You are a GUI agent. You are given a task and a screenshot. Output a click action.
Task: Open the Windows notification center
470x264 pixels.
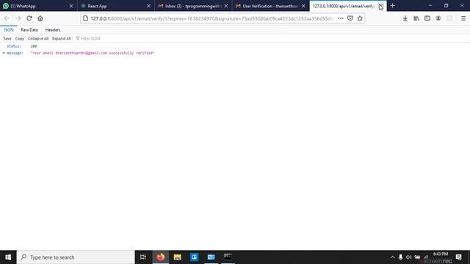pyautogui.click(x=458, y=257)
